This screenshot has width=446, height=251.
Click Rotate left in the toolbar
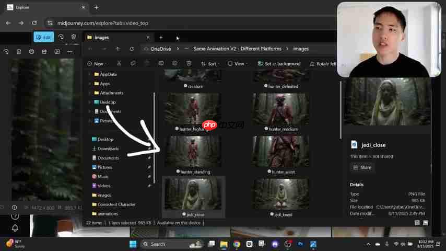coord(323,64)
